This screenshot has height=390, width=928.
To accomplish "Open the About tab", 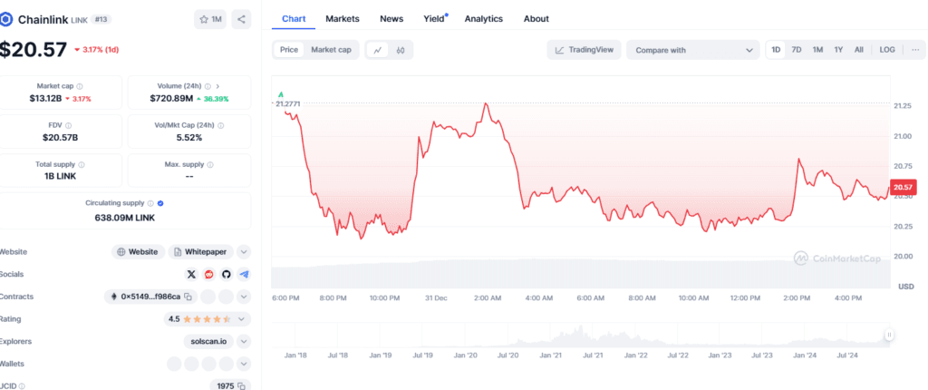I will (x=536, y=18).
